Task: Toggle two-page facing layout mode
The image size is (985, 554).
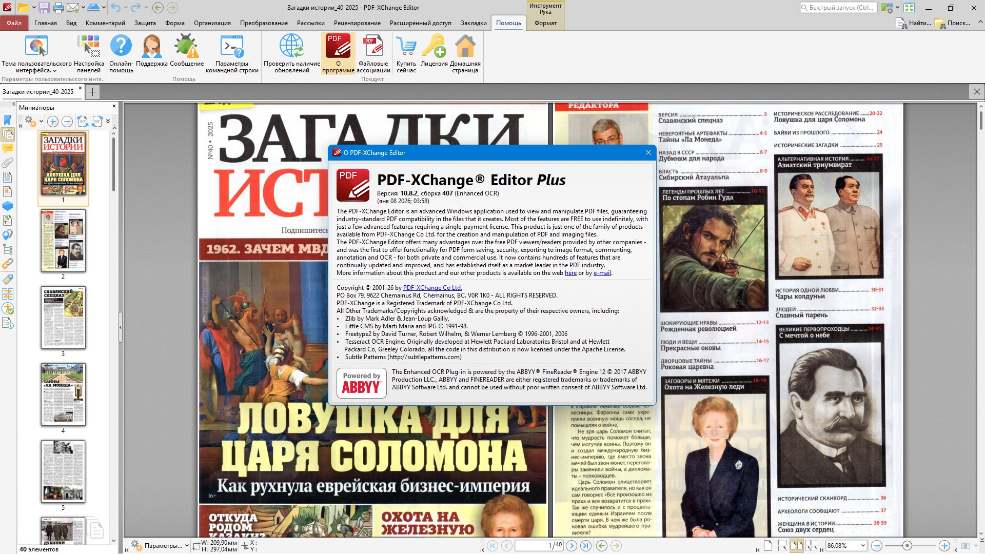Action: (x=796, y=546)
